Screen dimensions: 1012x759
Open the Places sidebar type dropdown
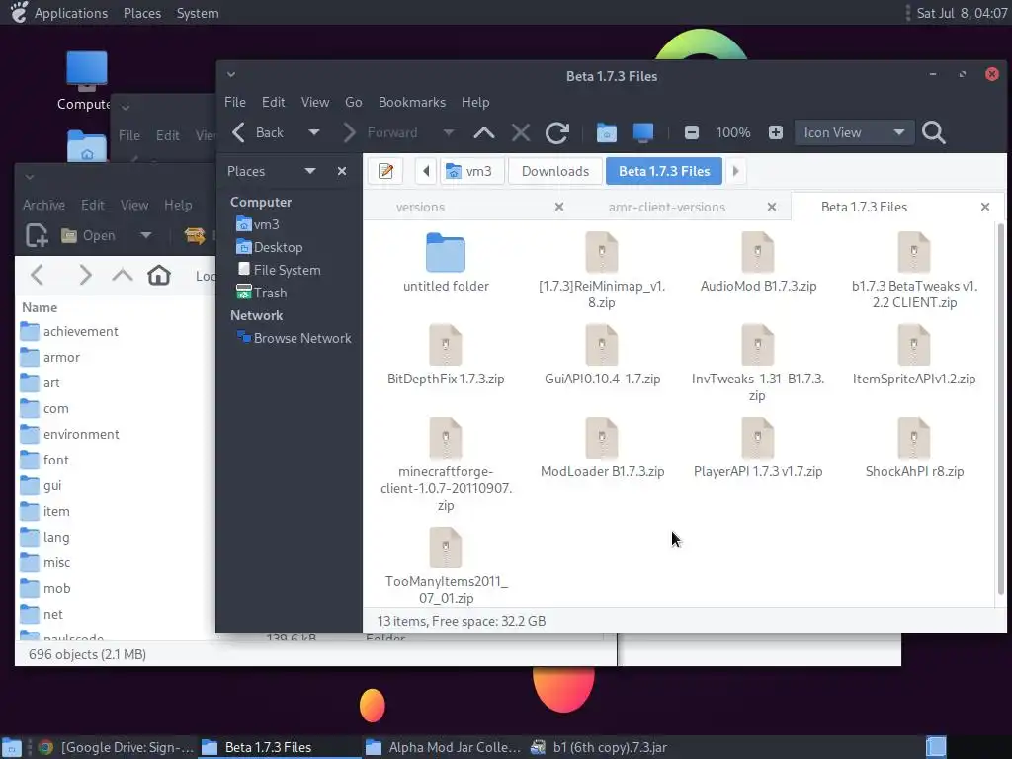[x=309, y=171]
